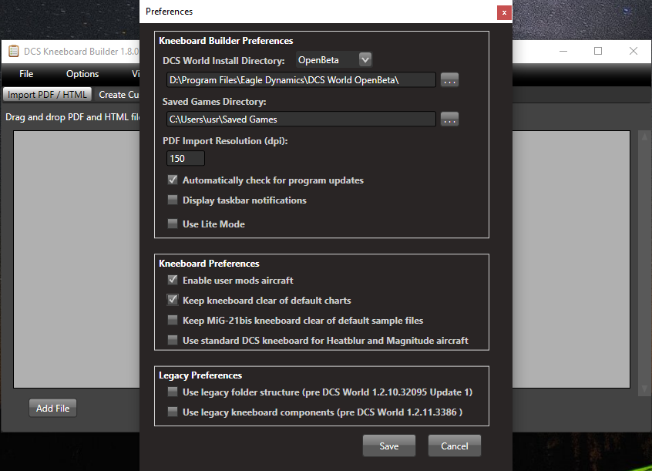Click the PDF Import Resolution dpi field
The image size is (652, 471).
pyautogui.click(x=186, y=159)
